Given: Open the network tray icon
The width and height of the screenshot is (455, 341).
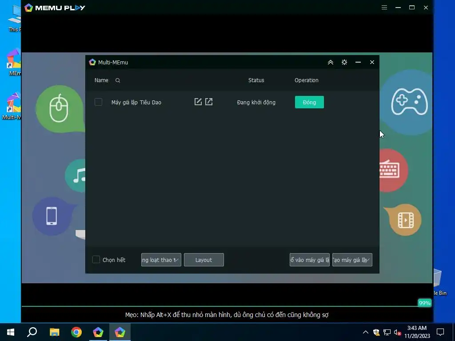Looking at the screenshot, I should [387, 332].
